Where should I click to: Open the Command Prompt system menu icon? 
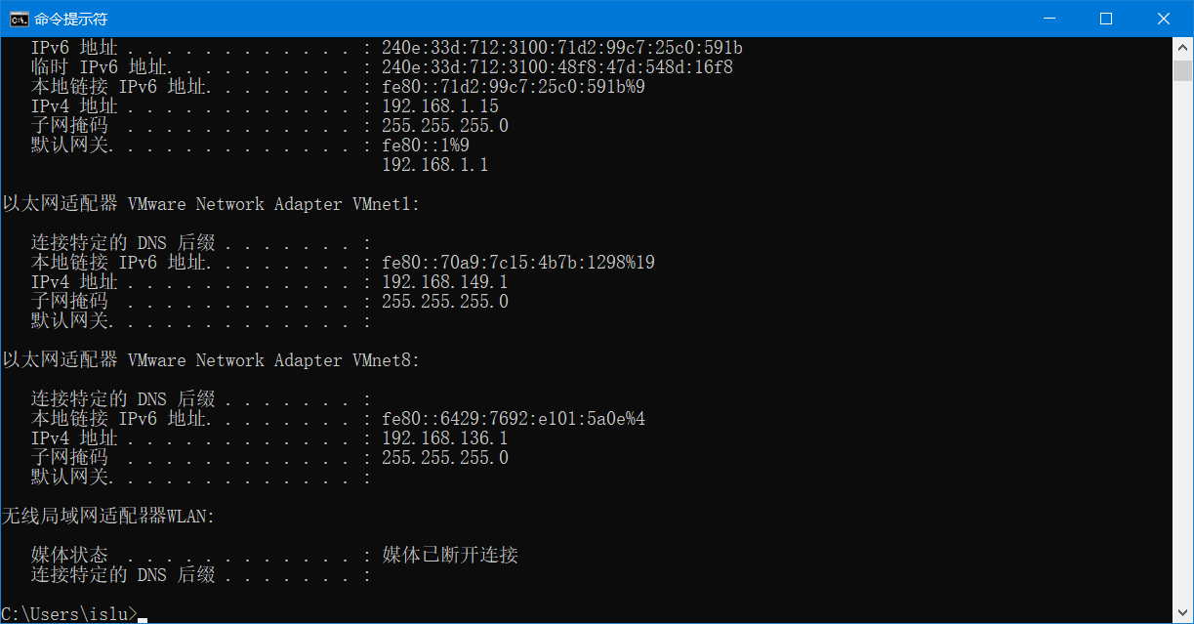coord(20,18)
